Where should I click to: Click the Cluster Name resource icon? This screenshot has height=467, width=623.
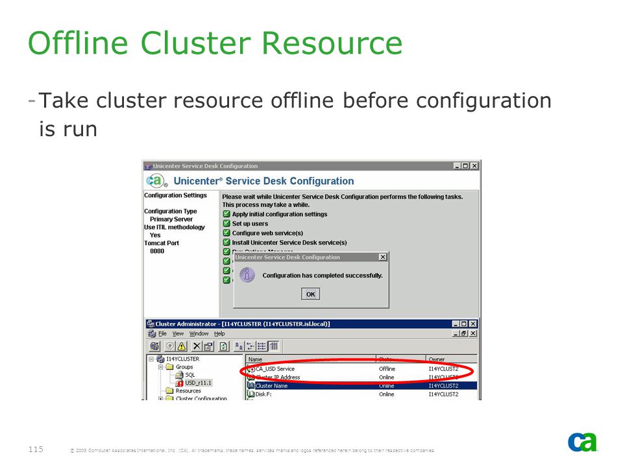tap(250, 385)
